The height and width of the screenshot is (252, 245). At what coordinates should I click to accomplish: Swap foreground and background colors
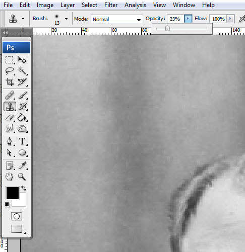pos(24,188)
